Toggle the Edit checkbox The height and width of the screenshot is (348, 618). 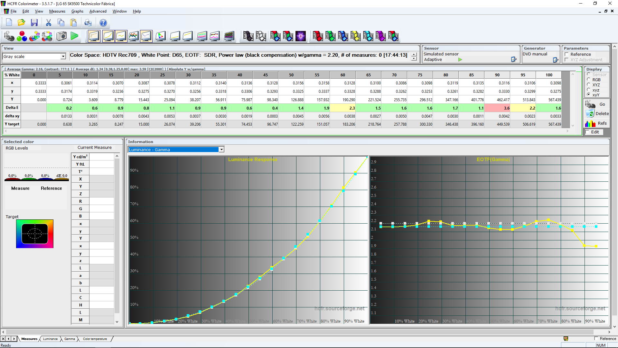pyautogui.click(x=588, y=132)
